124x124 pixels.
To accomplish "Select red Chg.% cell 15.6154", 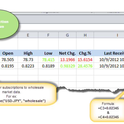I will [x=85, y=60].
